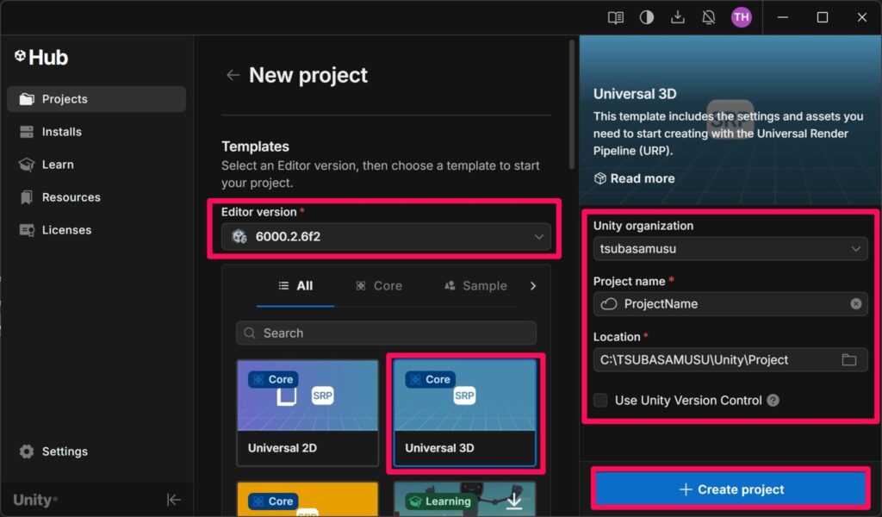This screenshot has width=882, height=517.
Task: Clear the Project name field with X icon
Action: [x=855, y=303]
